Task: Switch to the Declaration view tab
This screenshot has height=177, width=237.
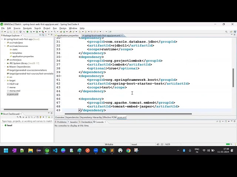Action: pyautogui.click(x=86, y=122)
